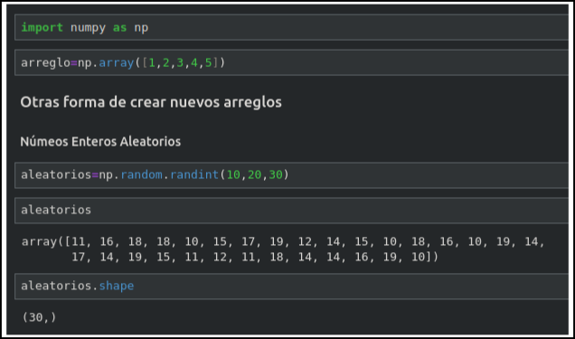The width and height of the screenshot is (575, 339).
Task: Click the number 30 in randint arguments
Action: click(x=276, y=174)
